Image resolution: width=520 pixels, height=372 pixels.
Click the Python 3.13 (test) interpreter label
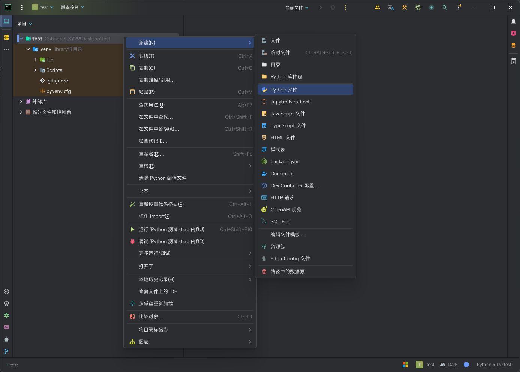(x=494, y=365)
